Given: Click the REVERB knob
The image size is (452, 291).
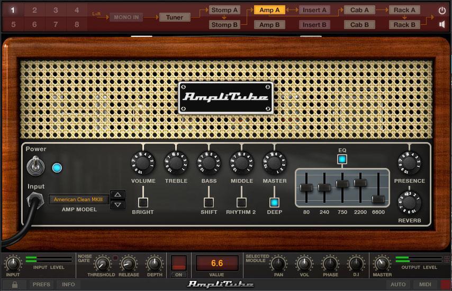Looking at the screenshot, I should (409, 203).
